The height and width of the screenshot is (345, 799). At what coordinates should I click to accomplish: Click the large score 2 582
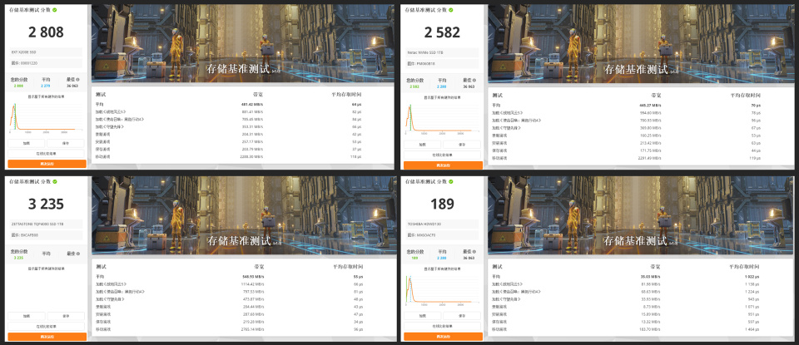point(442,32)
